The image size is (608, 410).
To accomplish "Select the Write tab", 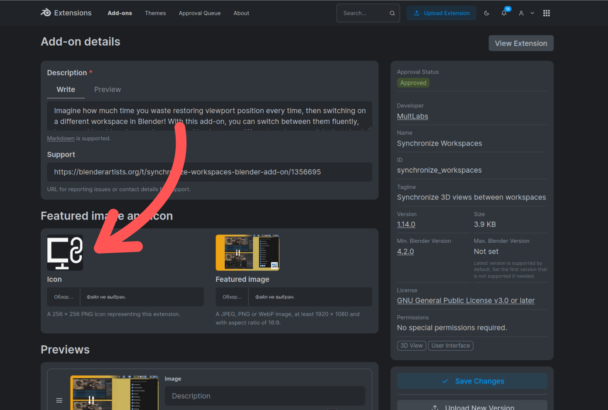I will (x=66, y=90).
